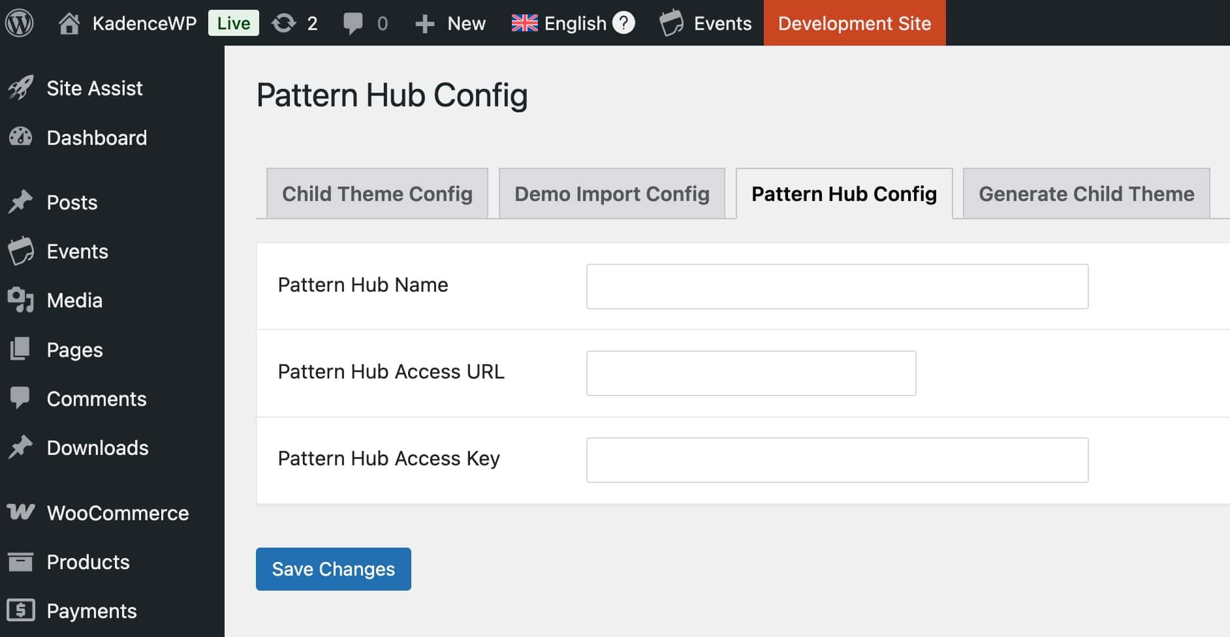Click the English flag language icon
The image size is (1230, 637).
(524, 23)
